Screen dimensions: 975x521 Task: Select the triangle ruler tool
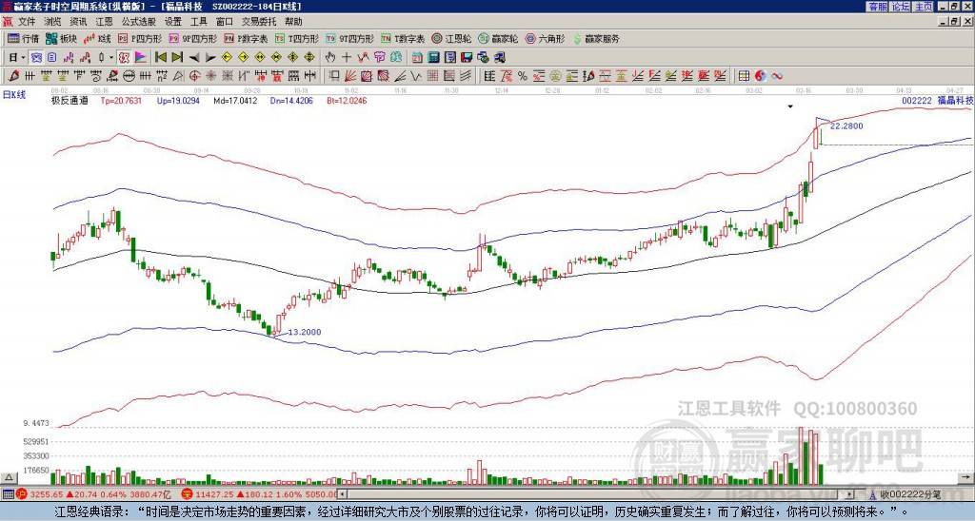click(178, 76)
